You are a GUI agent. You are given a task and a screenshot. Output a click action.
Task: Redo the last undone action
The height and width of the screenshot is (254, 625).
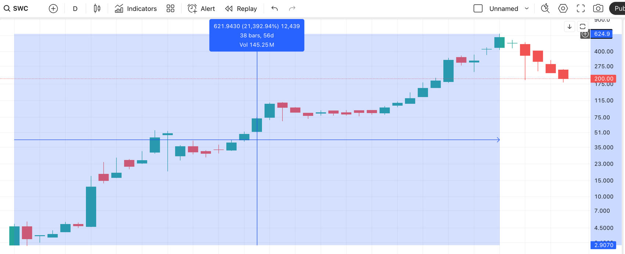(292, 8)
